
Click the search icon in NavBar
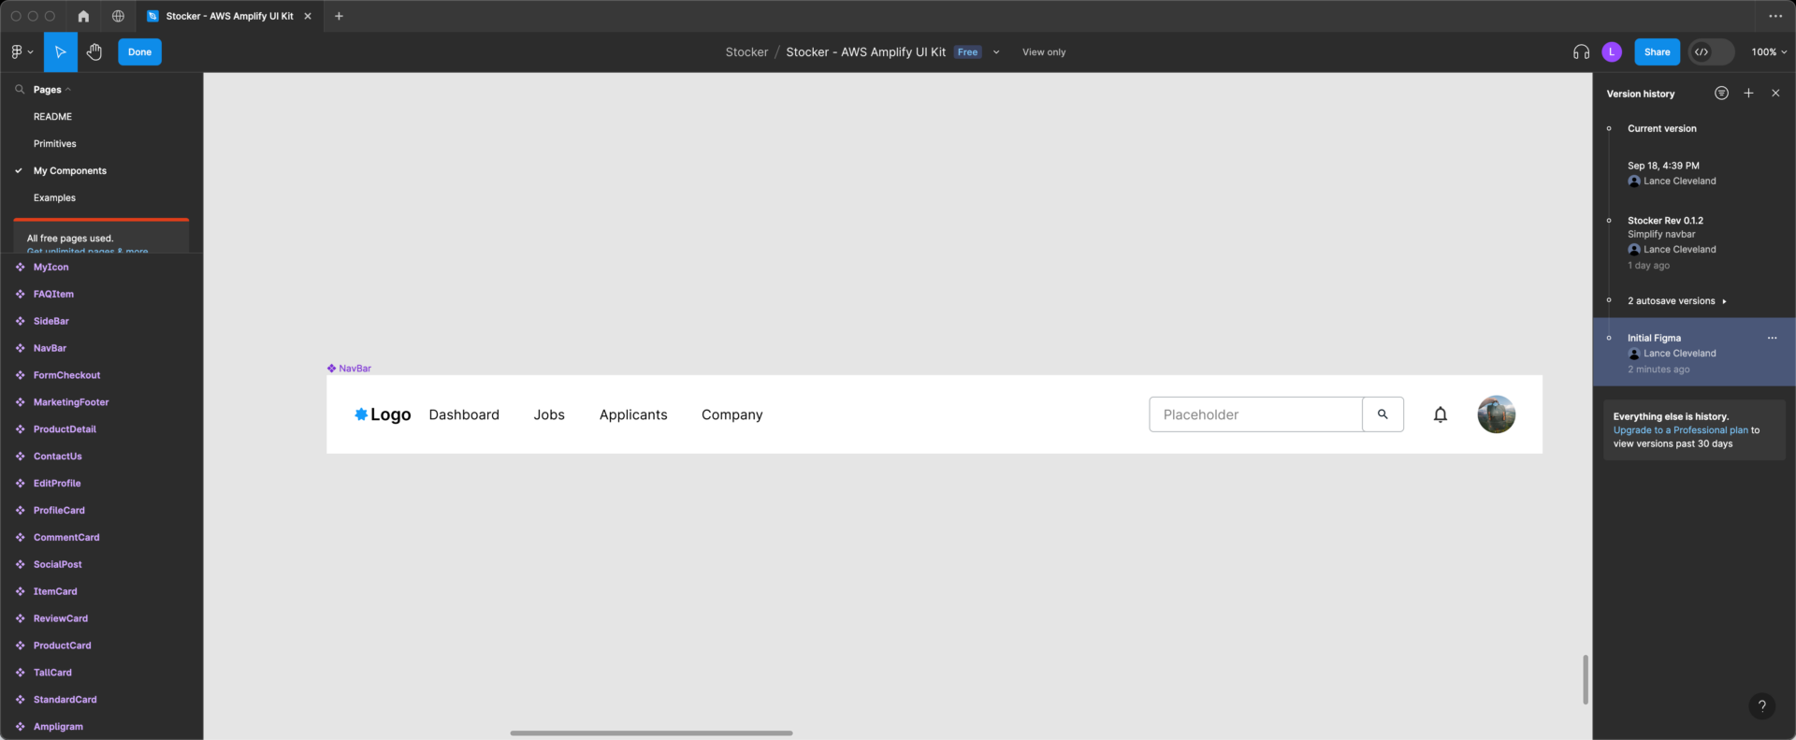[x=1383, y=414]
